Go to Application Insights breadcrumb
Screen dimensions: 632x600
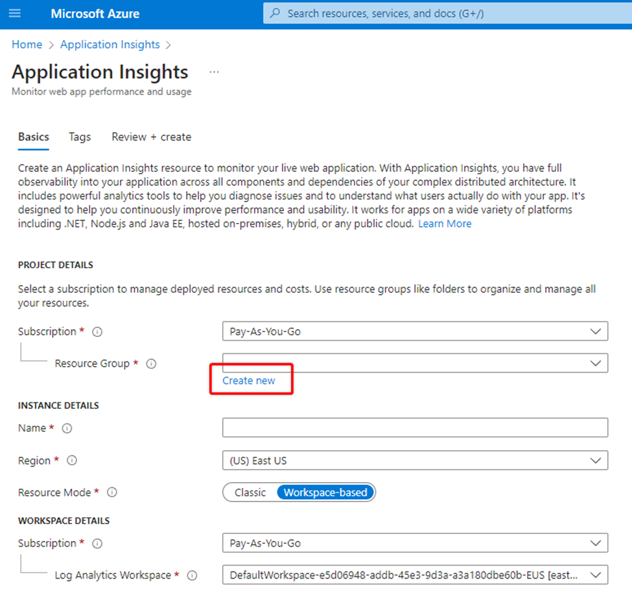[x=110, y=44]
